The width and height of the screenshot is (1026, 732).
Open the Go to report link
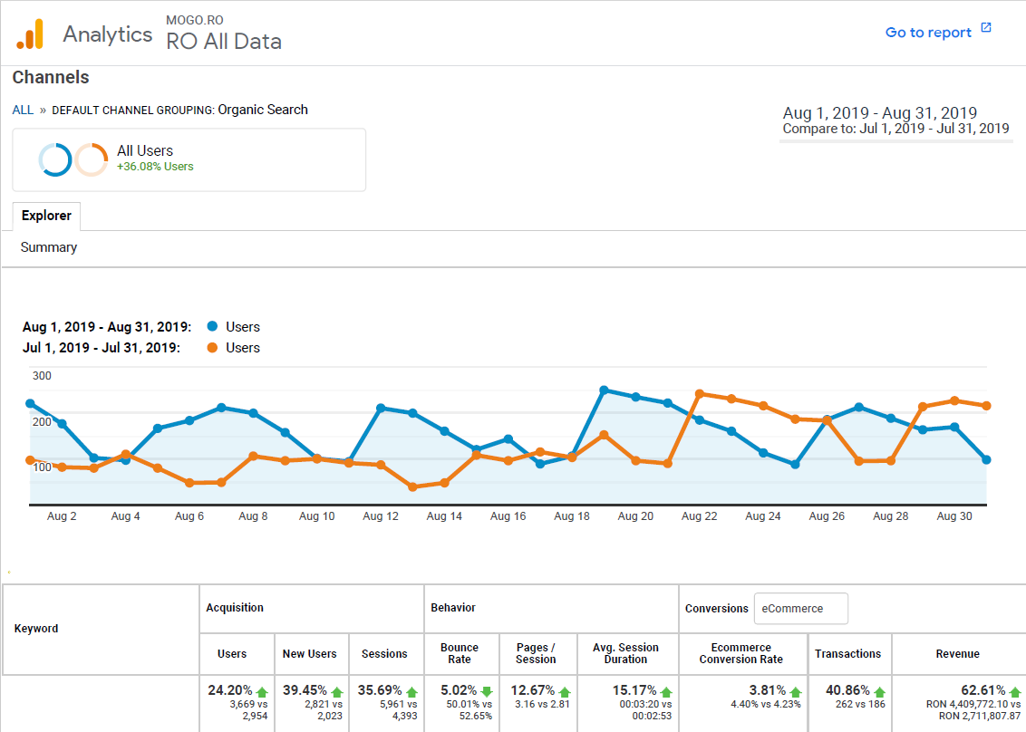[x=928, y=32]
